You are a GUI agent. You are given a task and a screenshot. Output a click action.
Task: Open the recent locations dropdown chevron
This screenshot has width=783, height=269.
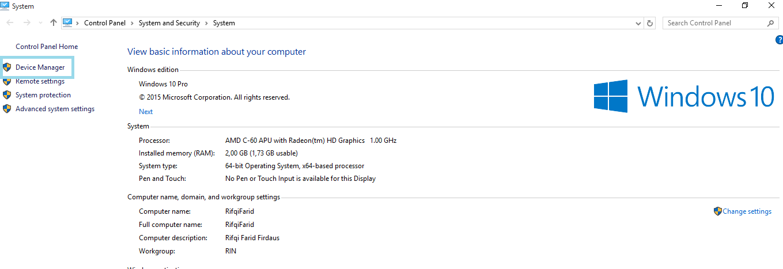pos(40,23)
